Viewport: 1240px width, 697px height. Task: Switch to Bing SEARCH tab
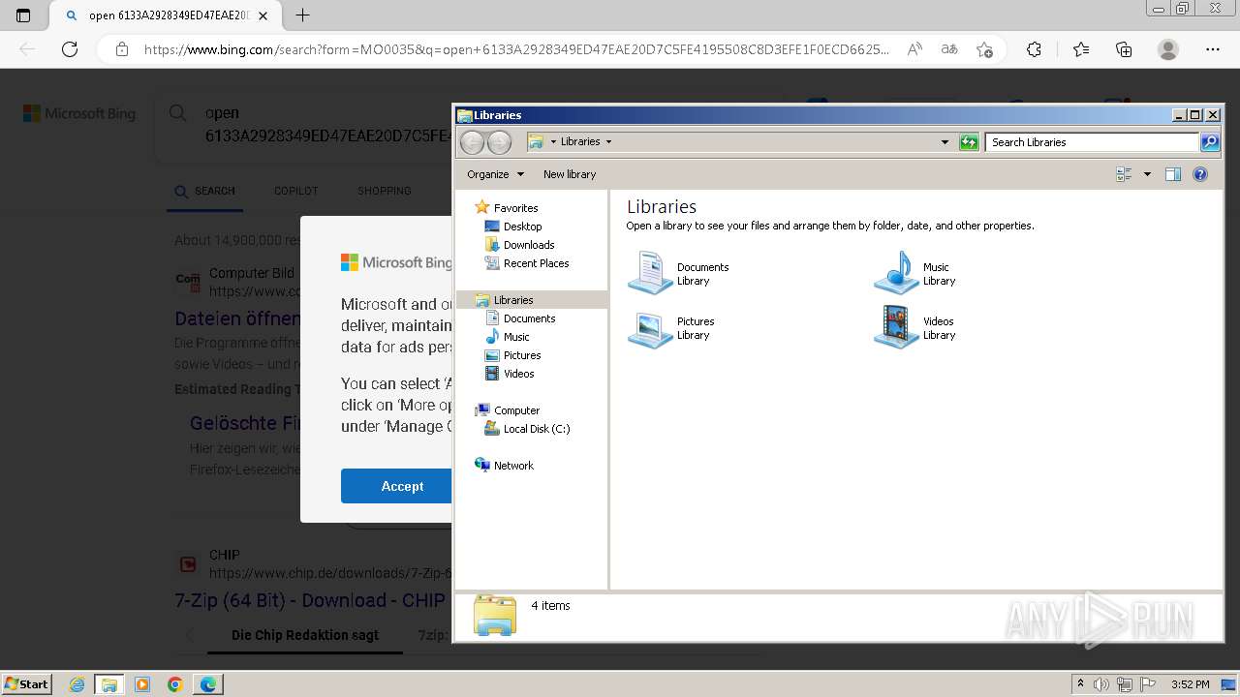(205, 191)
